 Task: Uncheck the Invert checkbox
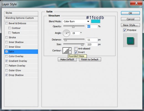pos(76,52)
